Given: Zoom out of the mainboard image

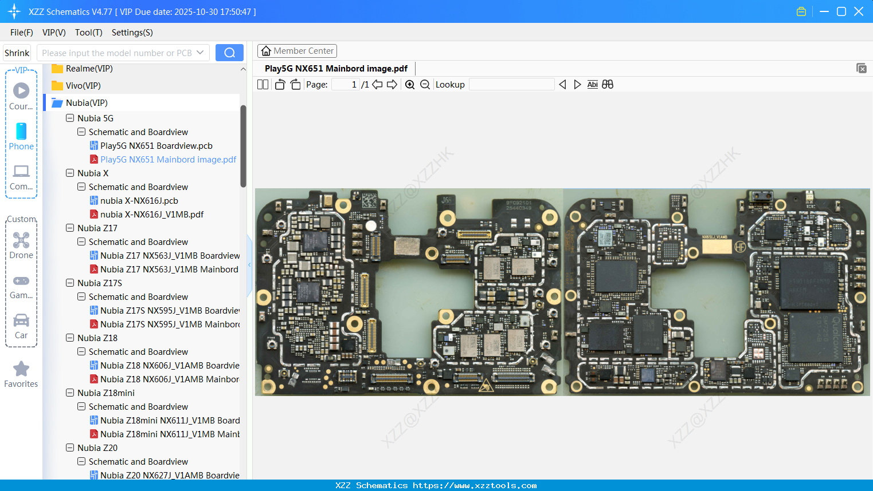Looking at the screenshot, I should tap(425, 84).
